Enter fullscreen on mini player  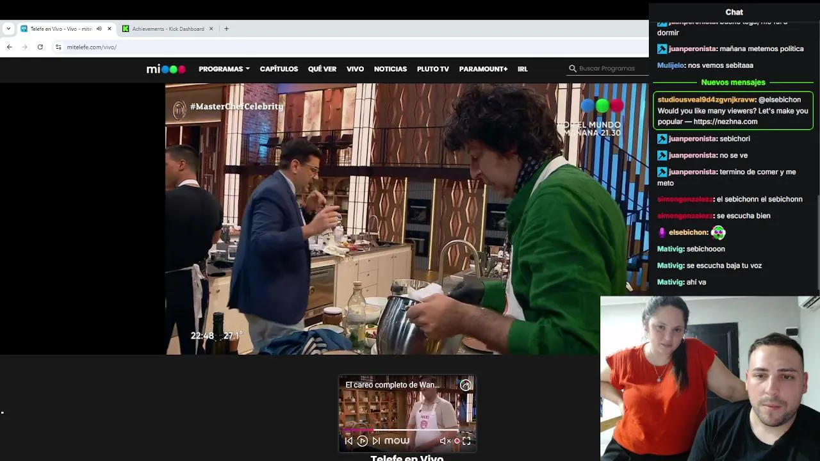(x=466, y=441)
